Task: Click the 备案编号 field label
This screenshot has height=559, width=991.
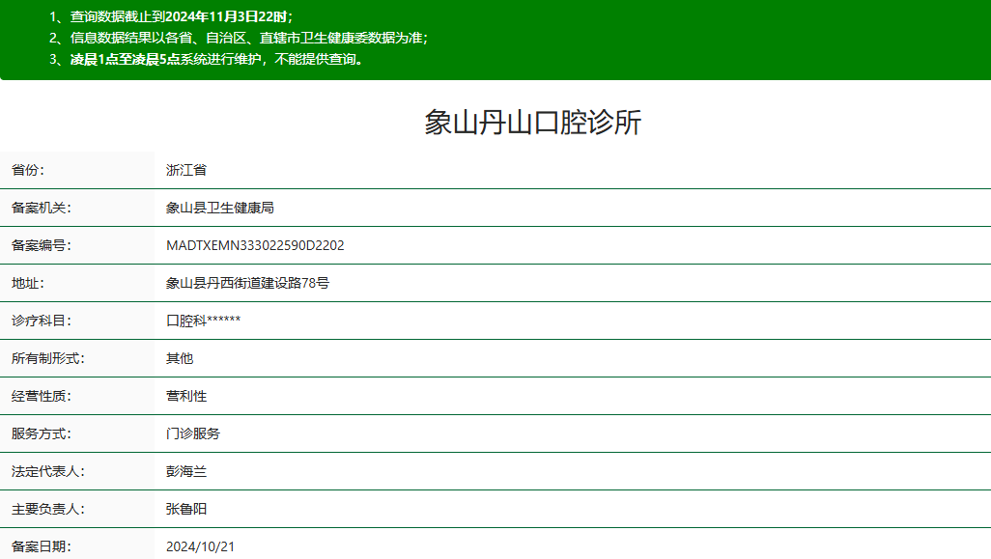Action: pyautogui.click(x=42, y=245)
